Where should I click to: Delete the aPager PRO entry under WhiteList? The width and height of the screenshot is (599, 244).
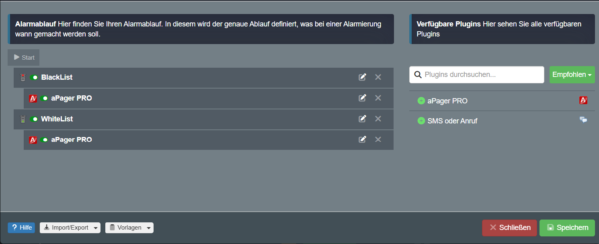pyautogui.click(x=378, y=139)
